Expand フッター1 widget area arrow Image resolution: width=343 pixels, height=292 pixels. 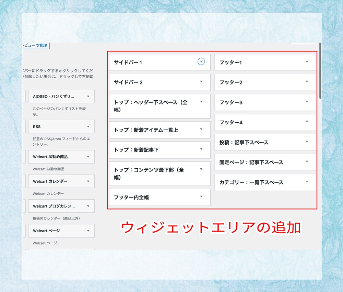coord(307,62)
